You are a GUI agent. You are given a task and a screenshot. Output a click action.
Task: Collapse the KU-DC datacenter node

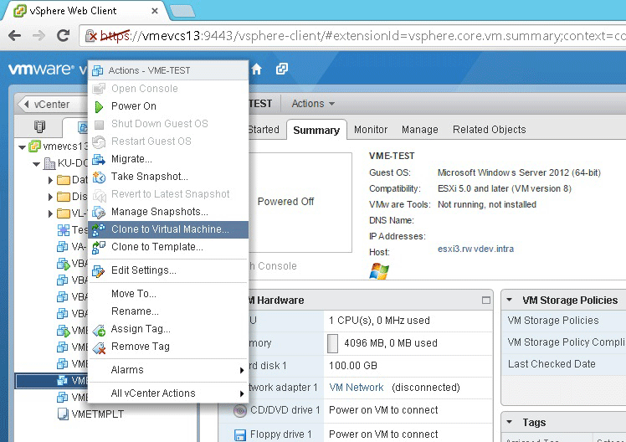36,164
